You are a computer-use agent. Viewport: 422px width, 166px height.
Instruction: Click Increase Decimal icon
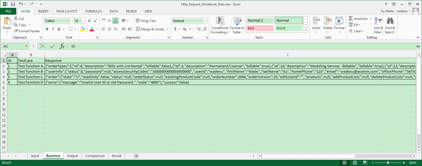[x=198, y=29]
